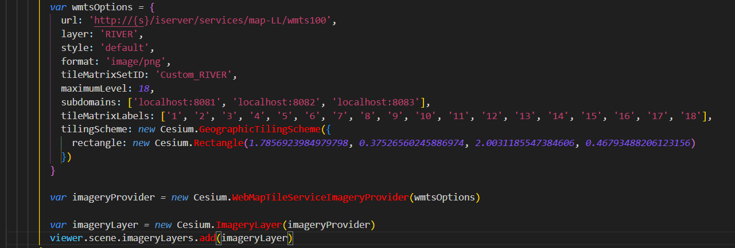Click imageryProvider argument inside ImageryLayer call
The image size is (735, 248).
coord(329,224)
